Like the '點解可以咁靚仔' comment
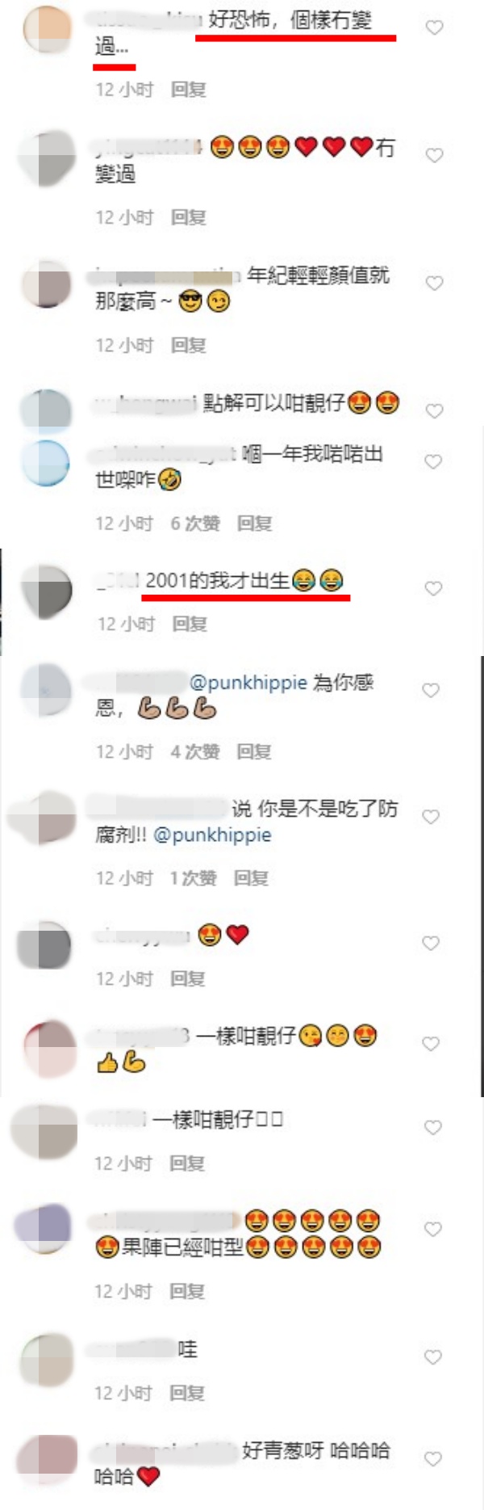The image size is (484, 1510). [434, 411]
